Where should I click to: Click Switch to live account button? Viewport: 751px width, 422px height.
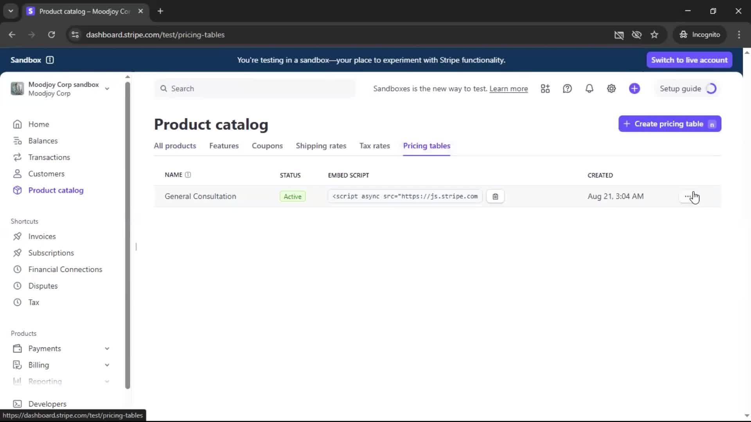pyautogui.click(x=689, y=60)
